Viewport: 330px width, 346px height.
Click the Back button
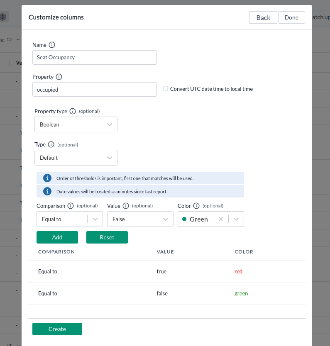pos(263,17)
